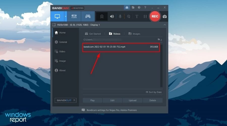The width and height of the screenshot is (227, 126).
Task: Click the C:\Users output path field
Action: [120, 40]
